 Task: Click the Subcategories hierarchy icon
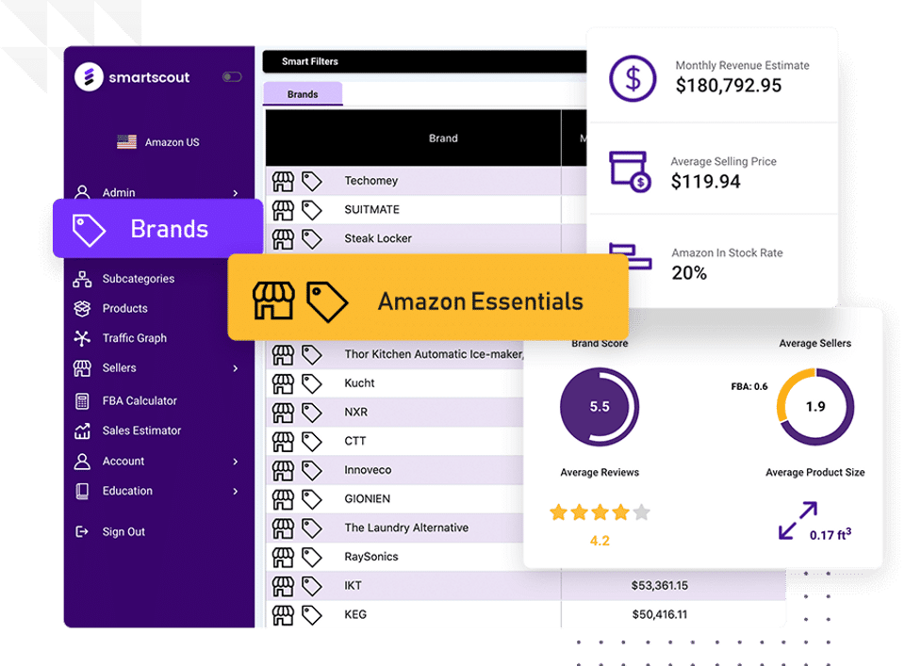point(82,279)
